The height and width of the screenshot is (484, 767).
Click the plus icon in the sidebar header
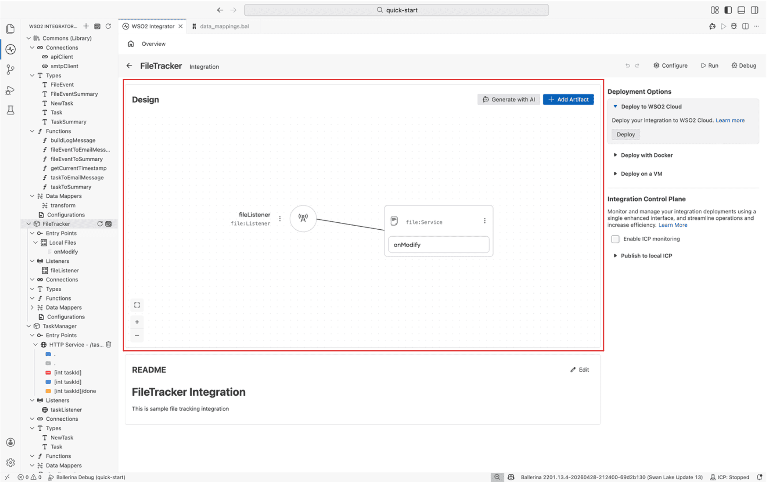[86, 26]
